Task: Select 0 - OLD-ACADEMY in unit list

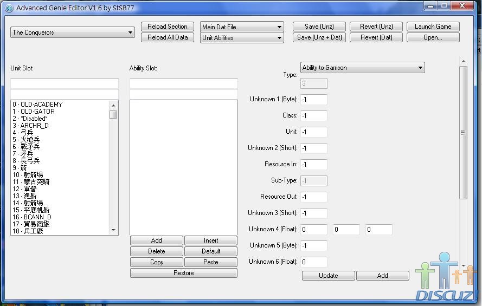Action: pyautogui.click(x=37, y=105)
